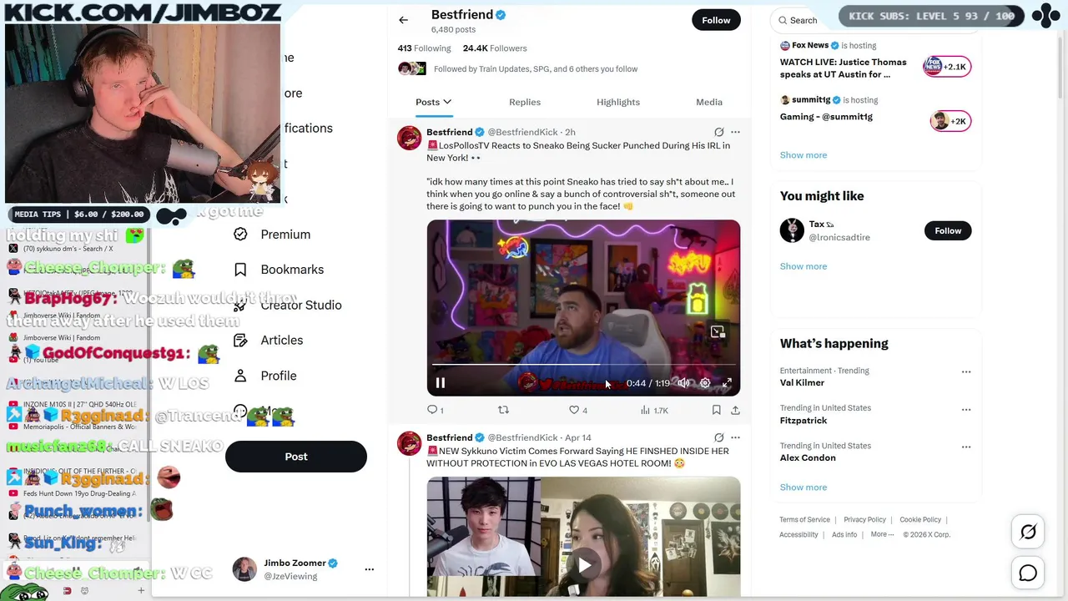
Task: Open more options on first Bestfriend post
Action: click(x=735, y=132)
